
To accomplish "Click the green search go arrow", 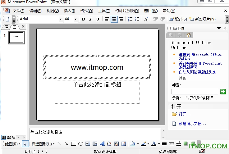I will point(223,92).
